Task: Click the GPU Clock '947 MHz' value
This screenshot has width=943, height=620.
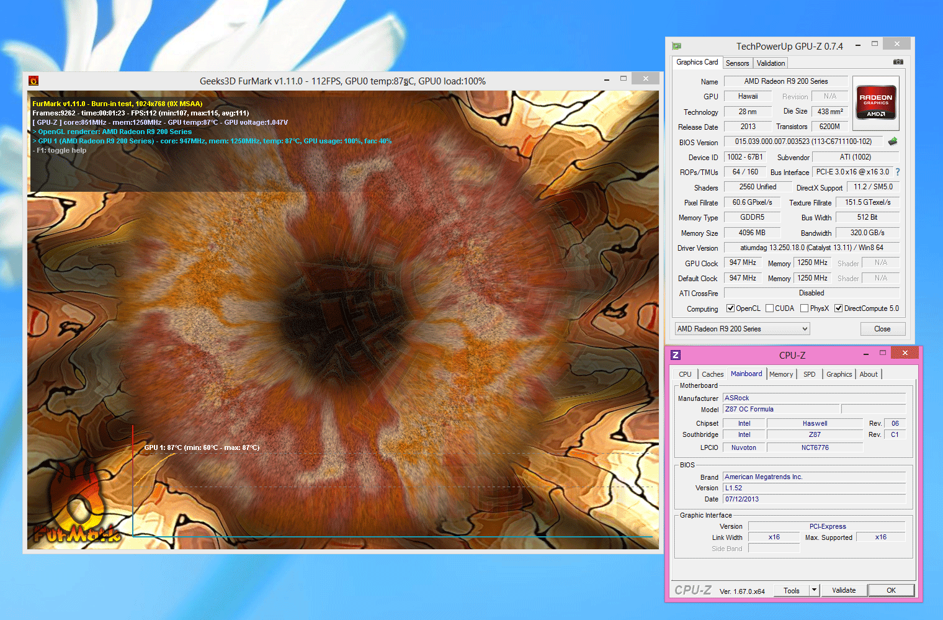Action: pyautogui.click(x=743, y=263)
